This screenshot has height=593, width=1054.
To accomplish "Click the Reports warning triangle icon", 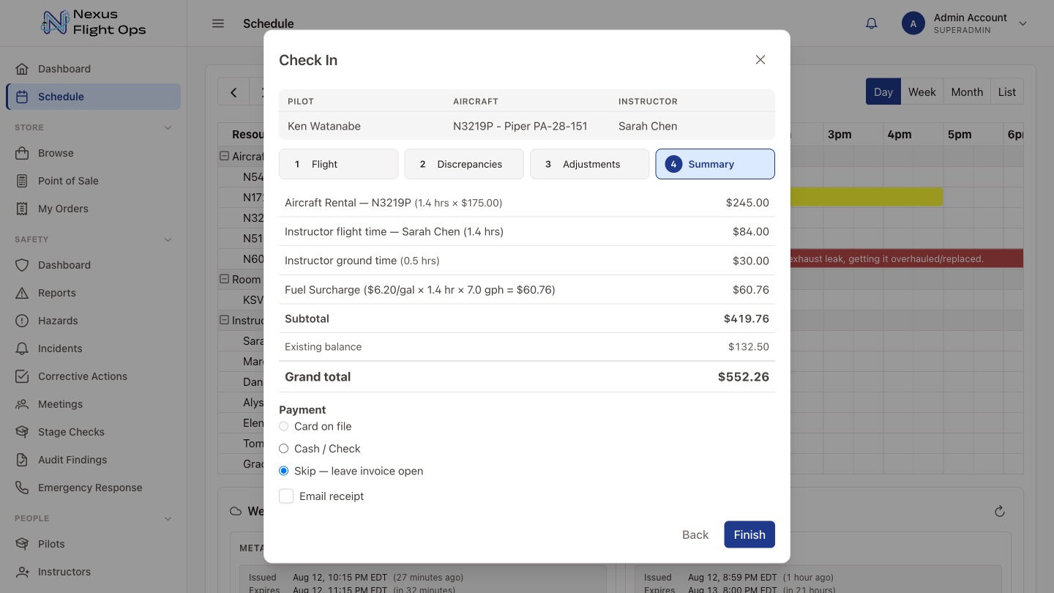I will point(23,293).
